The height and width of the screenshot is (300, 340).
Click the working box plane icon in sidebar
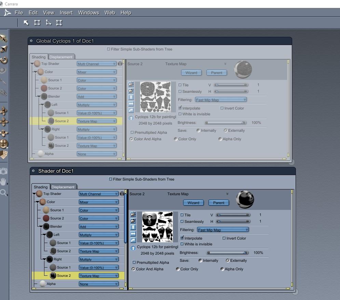(x=4, y=155)
